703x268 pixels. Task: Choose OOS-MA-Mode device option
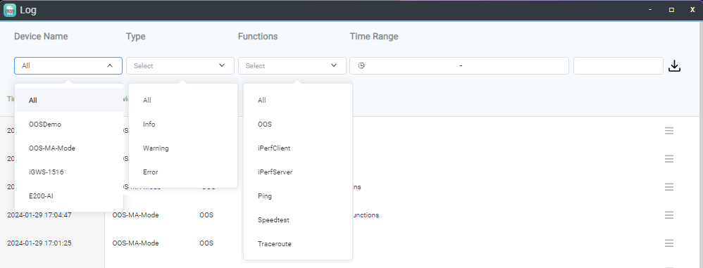click(69, 148)
